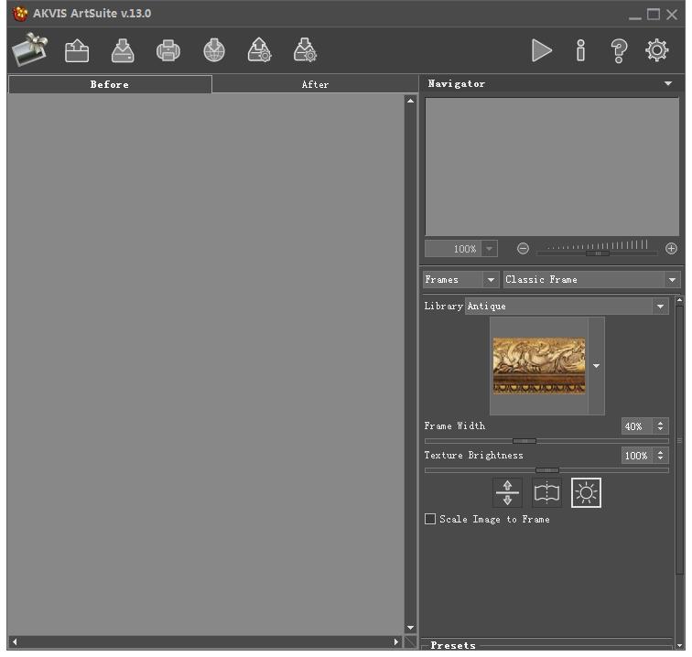Click the Texture Brightness slider
The width and height of the screenshot is (692, 657).
pyautogui.click(x=546, y=470)
